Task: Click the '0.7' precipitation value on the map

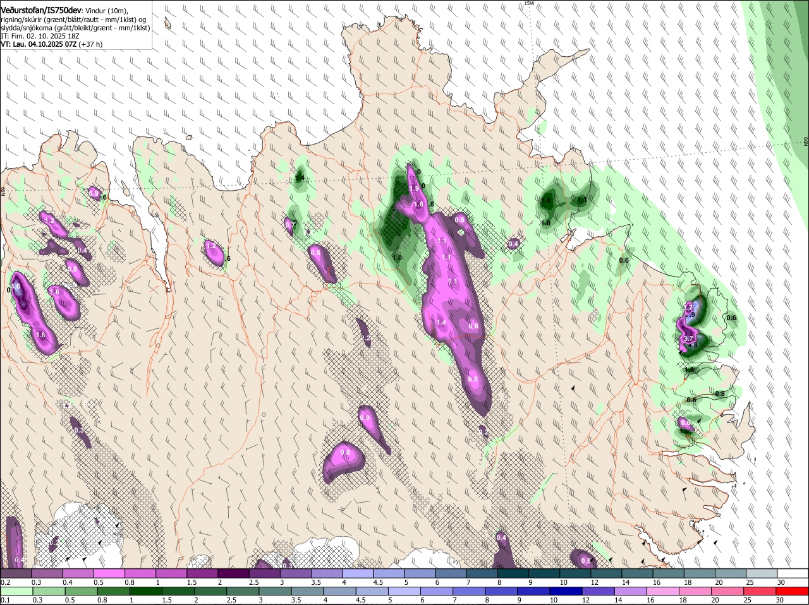Action: click(x=290, y=224)
